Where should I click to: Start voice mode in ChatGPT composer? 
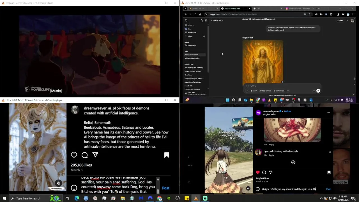[x=318, y=91]
